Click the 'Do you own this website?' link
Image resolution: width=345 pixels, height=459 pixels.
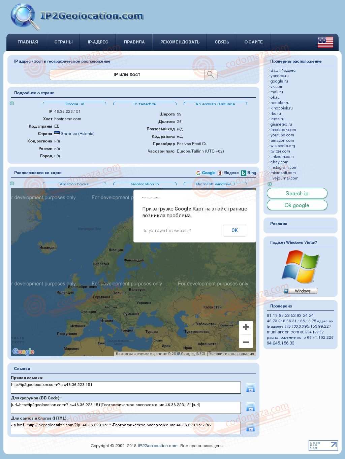pos(166,231)
